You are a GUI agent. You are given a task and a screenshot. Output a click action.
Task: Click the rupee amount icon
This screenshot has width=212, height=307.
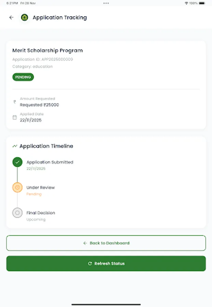(x=15, y=102)
